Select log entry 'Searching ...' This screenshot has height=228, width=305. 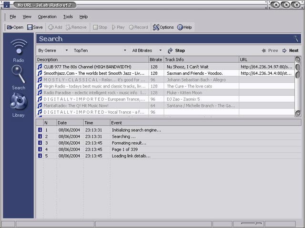pyautogui.click(x=169, y=136)
